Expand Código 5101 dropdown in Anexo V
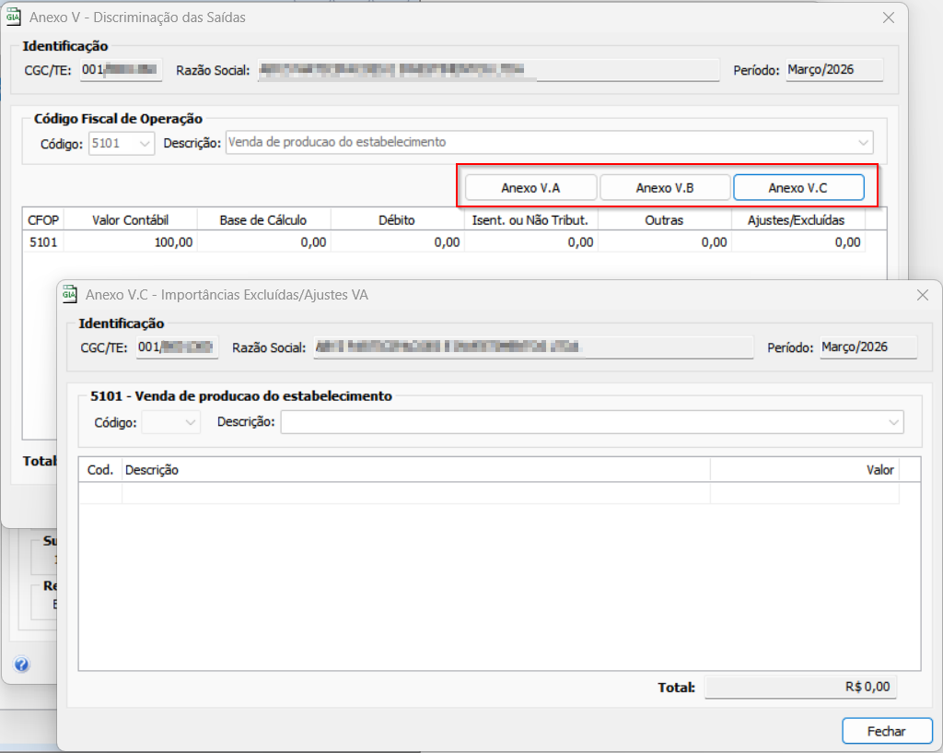 tap(145, 143)
